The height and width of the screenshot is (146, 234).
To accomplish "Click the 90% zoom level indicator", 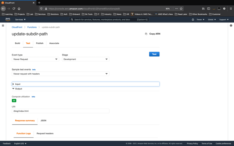I will [168, 9].
